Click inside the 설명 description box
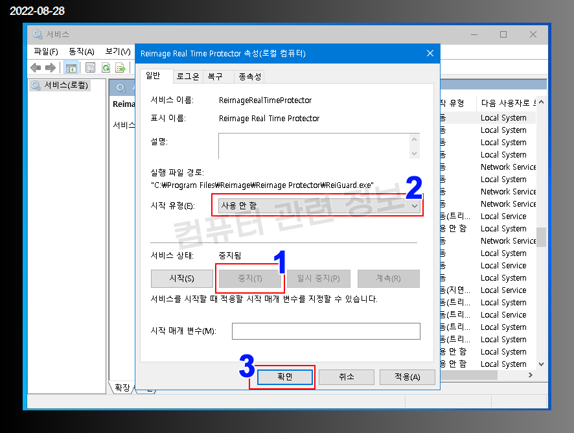Image resolution: width=574 pixels, height=433 pixels. click(314, 146)
